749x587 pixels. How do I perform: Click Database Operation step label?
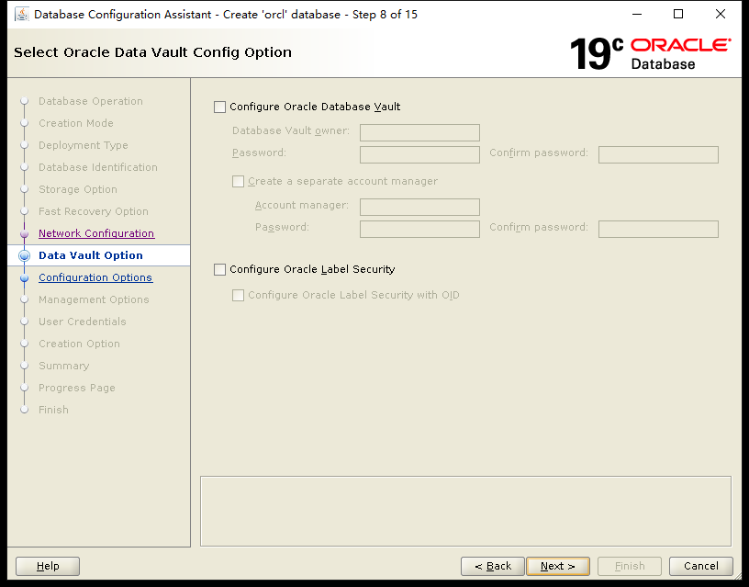point(91,101)
